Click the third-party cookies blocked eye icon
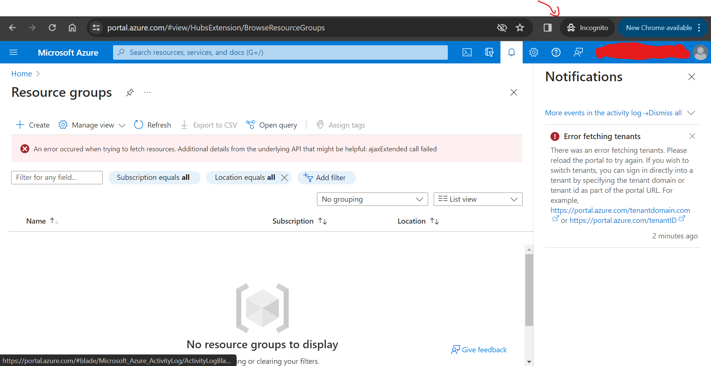 [502, 28]
